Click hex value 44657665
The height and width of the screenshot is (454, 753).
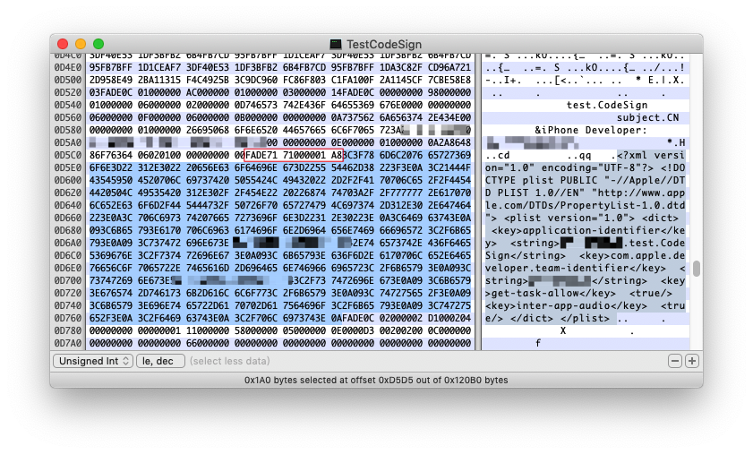tap(304, 130)
